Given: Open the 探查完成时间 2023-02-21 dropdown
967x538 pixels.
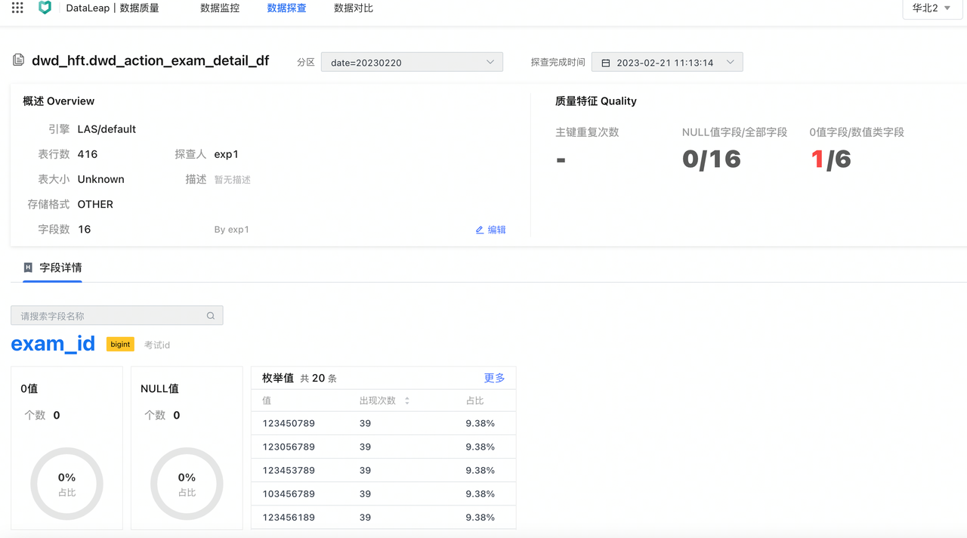Looking at the screenshot, I should [x=667, y=62].
